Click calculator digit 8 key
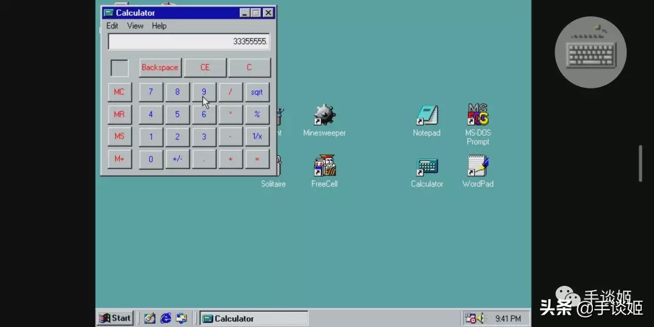Viewport: 654px width, 327px height. (x=177, y=92)
